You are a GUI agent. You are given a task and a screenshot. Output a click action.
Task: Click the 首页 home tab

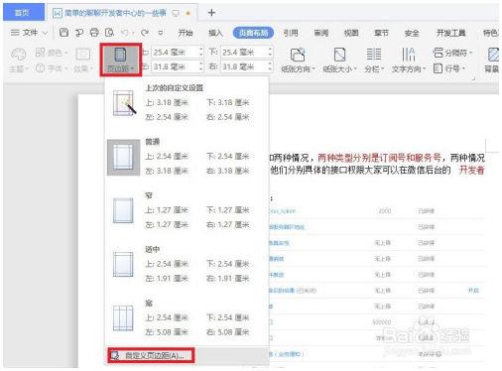23,13
